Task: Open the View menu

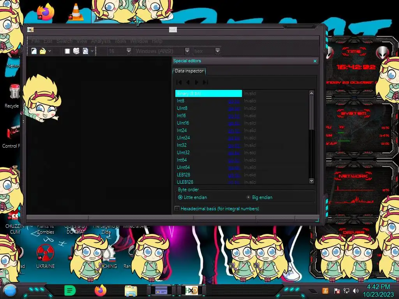Action: pyautogui.click(x=82, y=41)
